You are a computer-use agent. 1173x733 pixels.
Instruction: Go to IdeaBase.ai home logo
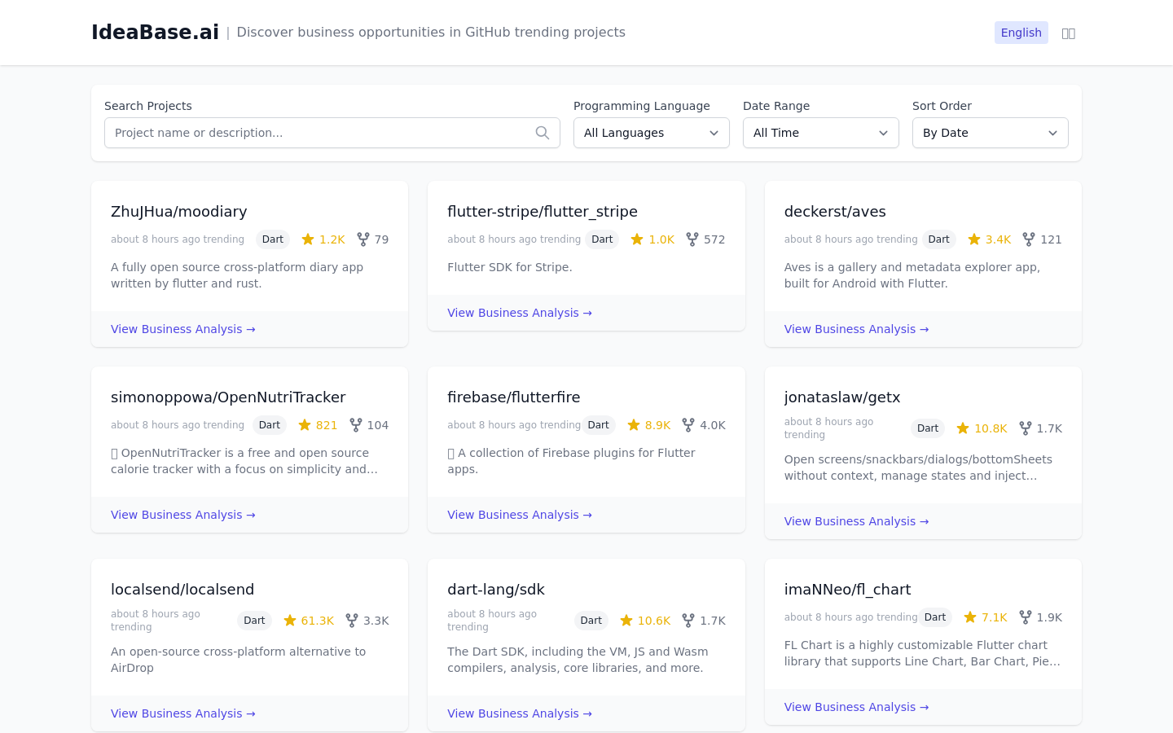pos(155,32)
